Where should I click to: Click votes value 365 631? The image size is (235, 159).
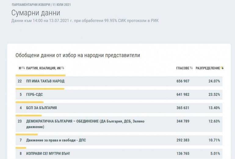[183, 108]
